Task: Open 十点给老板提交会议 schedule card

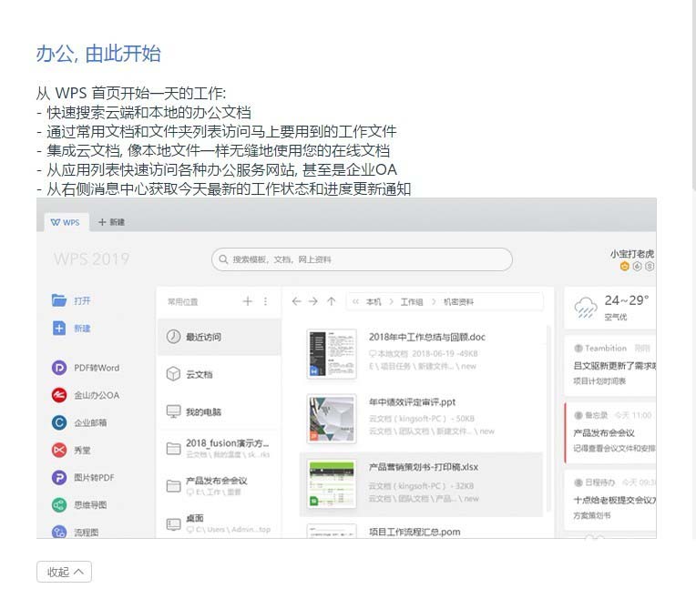Action: [609, 500]
